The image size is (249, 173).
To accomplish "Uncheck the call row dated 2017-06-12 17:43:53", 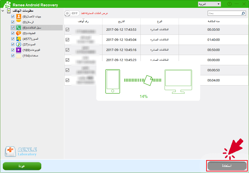I will pos(67,30).
